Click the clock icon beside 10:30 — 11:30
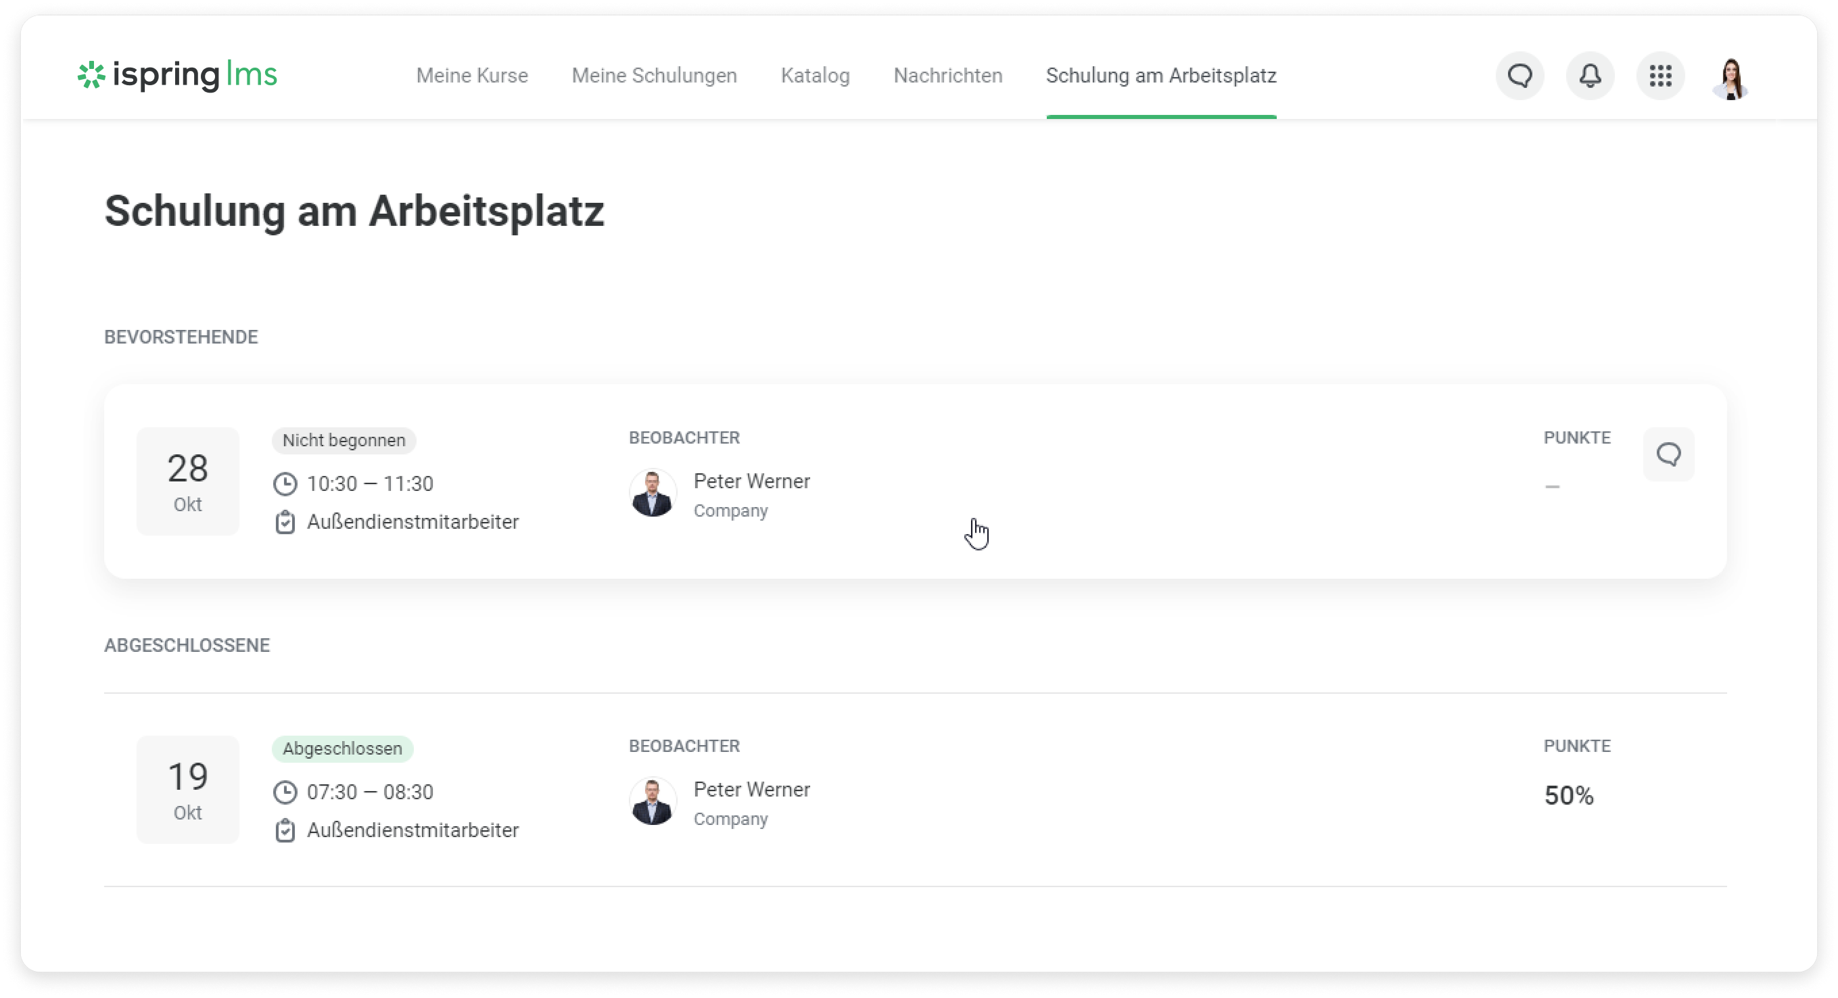Viewport: 1838px width, 998px height. pos(285,484)
